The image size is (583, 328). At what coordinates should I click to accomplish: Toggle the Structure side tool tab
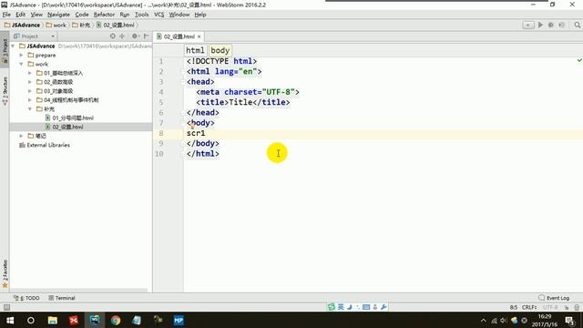pyautogui.click(x=5, y=91)
